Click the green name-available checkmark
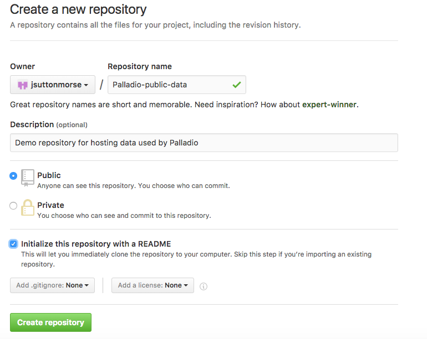Viewport: 427px width, 339px height. coord(237,85)
